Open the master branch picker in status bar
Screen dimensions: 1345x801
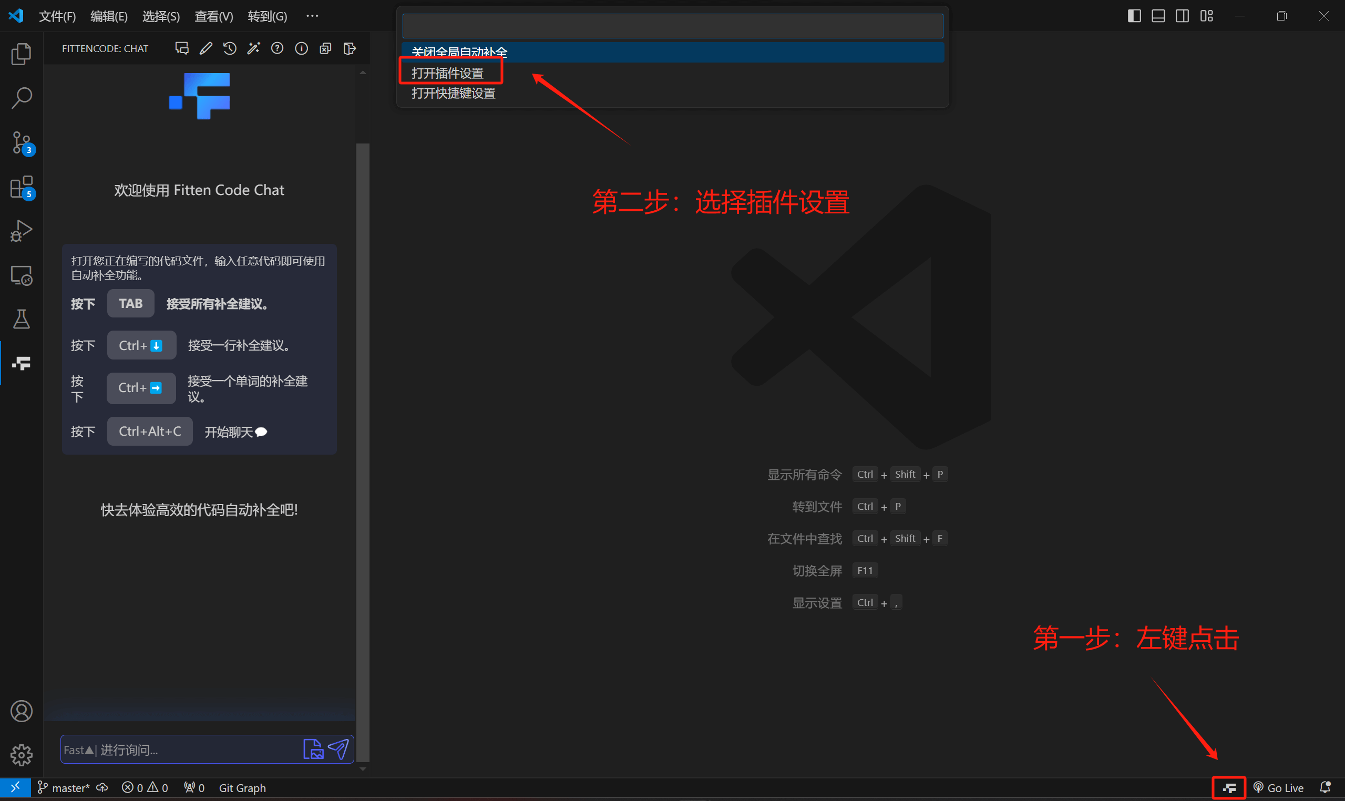64,787
